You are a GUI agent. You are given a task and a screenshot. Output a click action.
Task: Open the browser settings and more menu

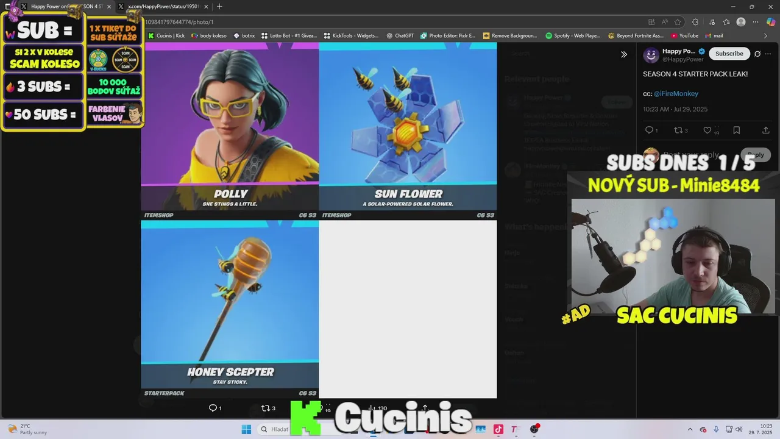756,22
